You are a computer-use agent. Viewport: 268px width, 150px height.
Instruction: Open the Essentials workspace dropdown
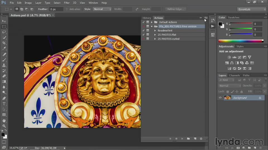252,9
